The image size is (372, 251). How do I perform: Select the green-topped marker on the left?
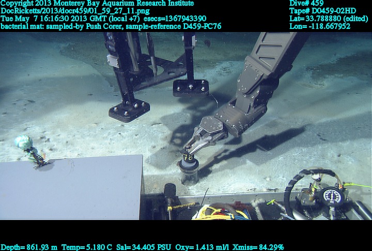24,142
